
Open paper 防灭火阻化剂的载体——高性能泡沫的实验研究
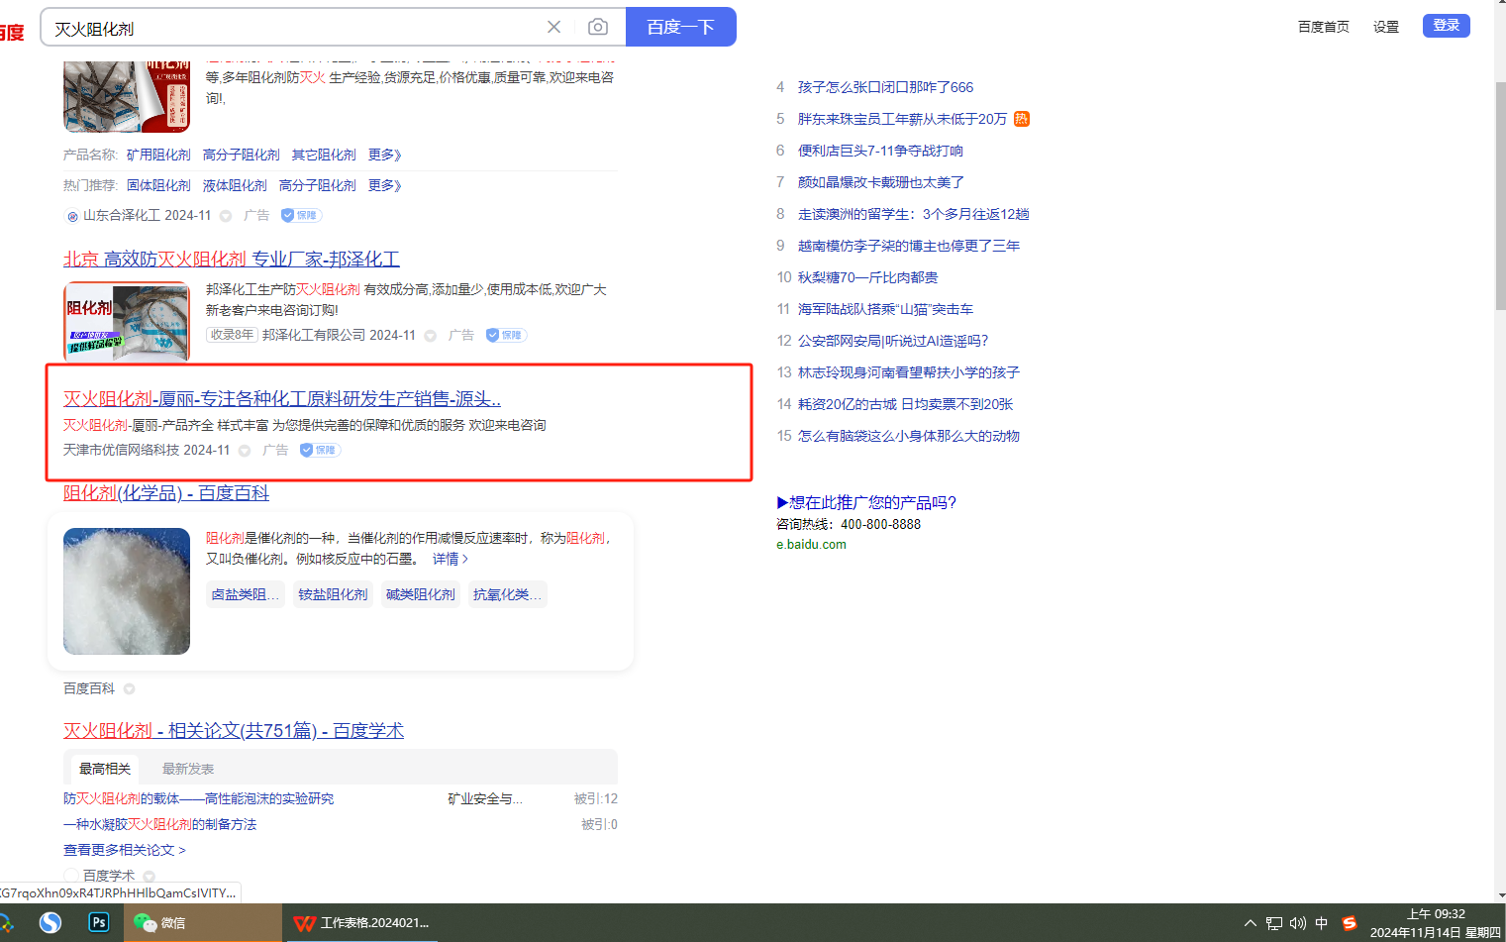pos(198,798)
